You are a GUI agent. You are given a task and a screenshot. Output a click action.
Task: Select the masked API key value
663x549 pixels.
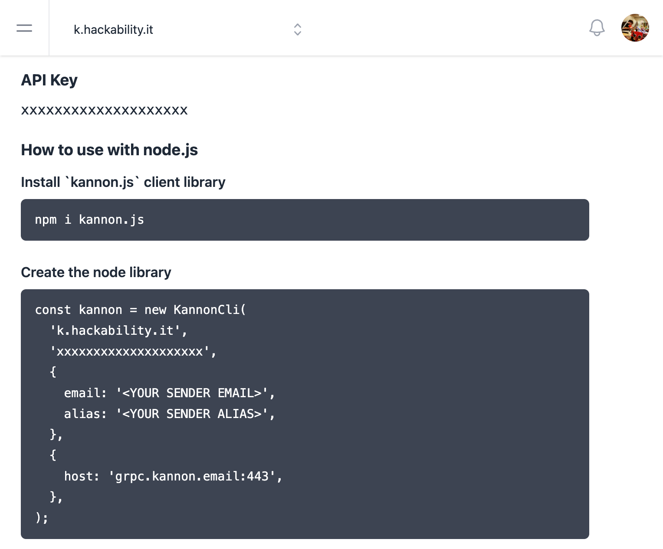[x=105, y=111]
